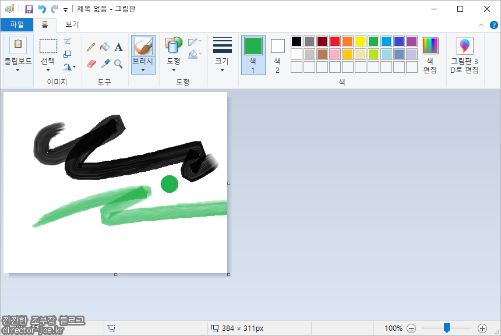Select Color 2 box
The image size is (501, 336).
tap(278, 55)
